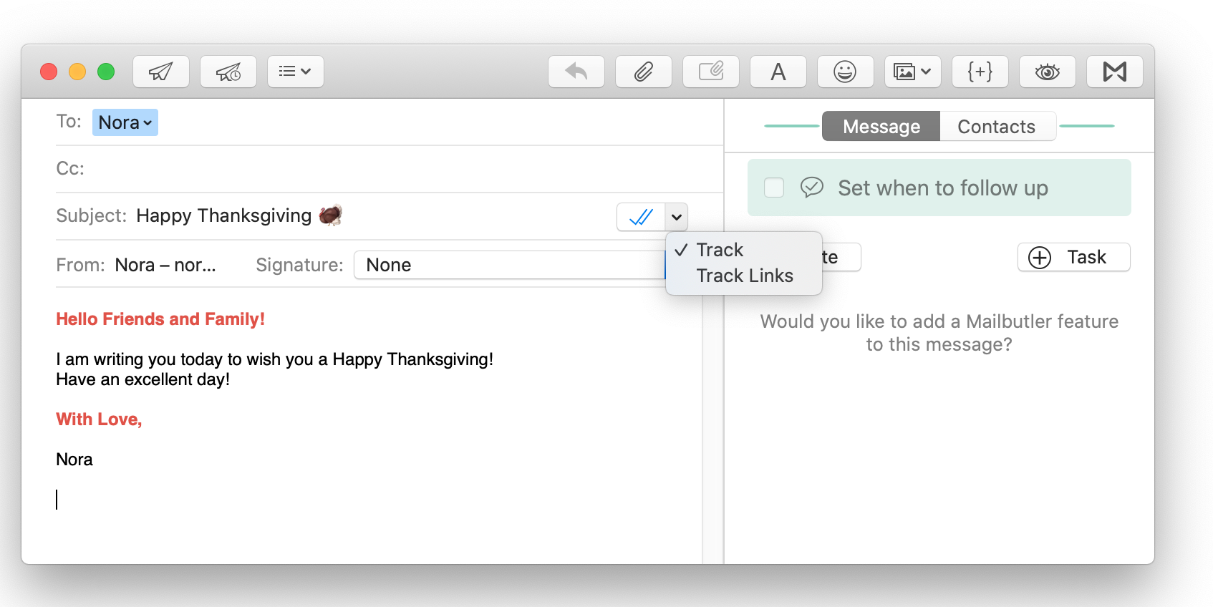
Task: Click the markup attachment toolbar icon
Action: (x=711, y=72)
